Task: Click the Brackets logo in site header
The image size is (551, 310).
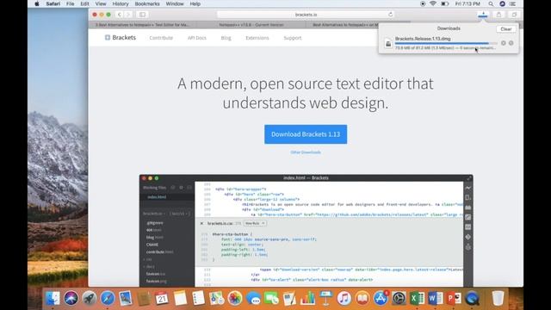Action: [x=121, y=38]
